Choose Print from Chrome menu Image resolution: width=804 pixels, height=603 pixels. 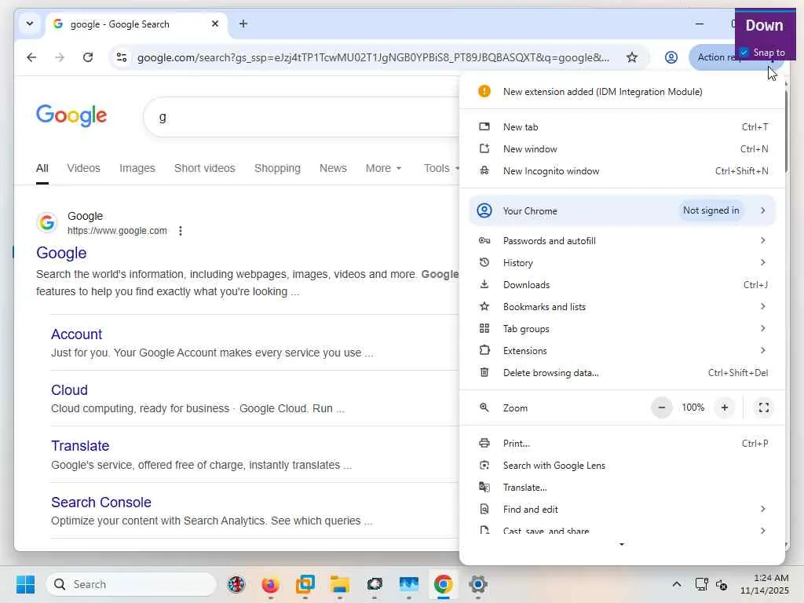pyautogui.click(x=622, y=443)
